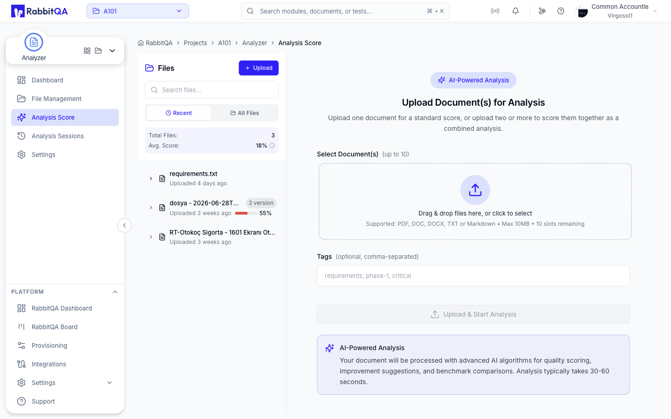Viewport: 671px width, 419px height.
Task: Click the Analyzer module document icon
Action: click(34, 42)
